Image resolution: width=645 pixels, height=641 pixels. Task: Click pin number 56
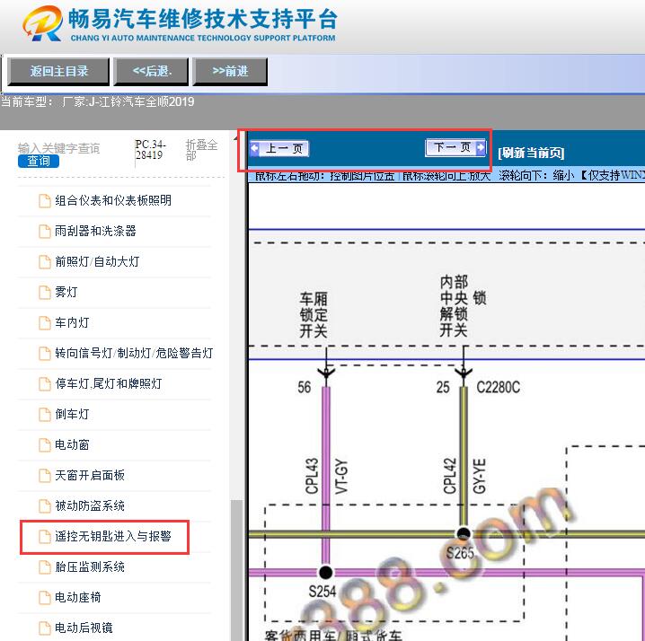(305, 387)
